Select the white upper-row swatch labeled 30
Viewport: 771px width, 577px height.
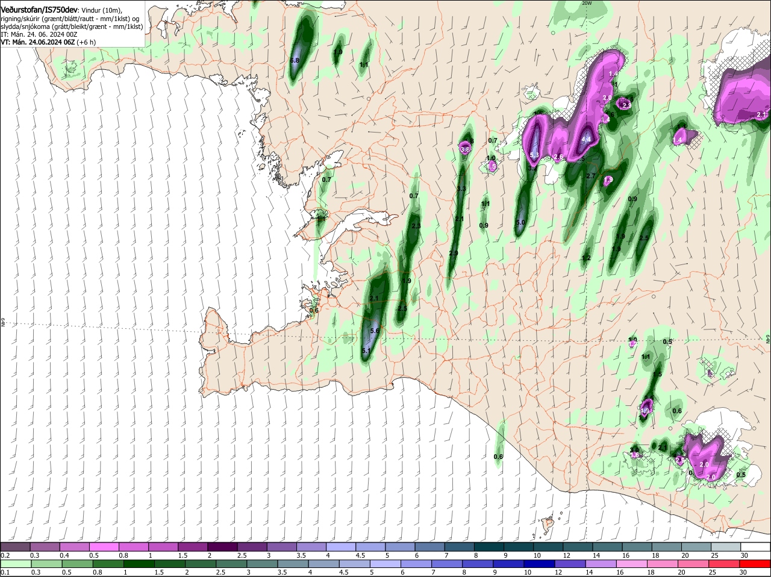pos(755,547)
